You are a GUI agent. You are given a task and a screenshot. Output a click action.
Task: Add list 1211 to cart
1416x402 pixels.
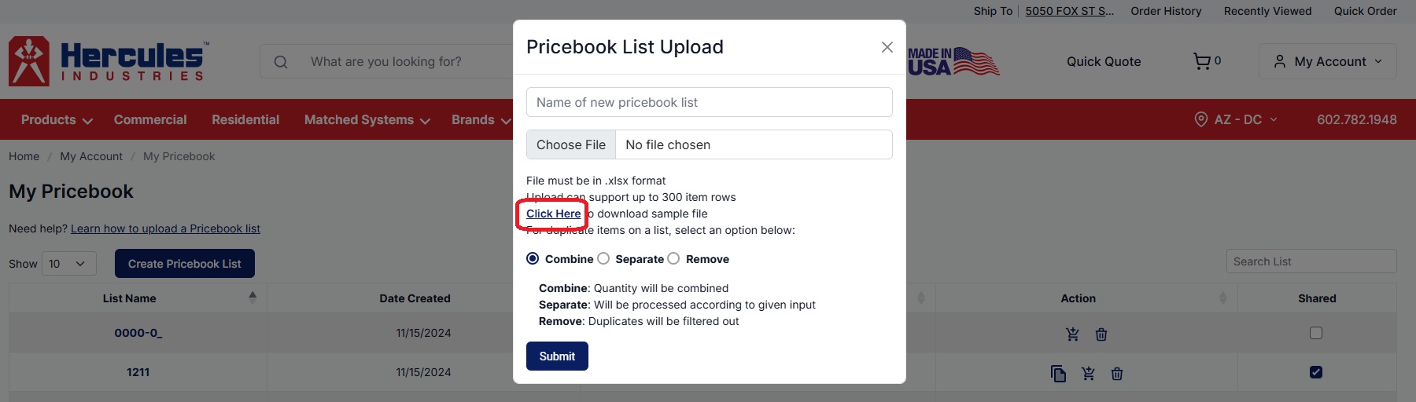click(1088, 374)
